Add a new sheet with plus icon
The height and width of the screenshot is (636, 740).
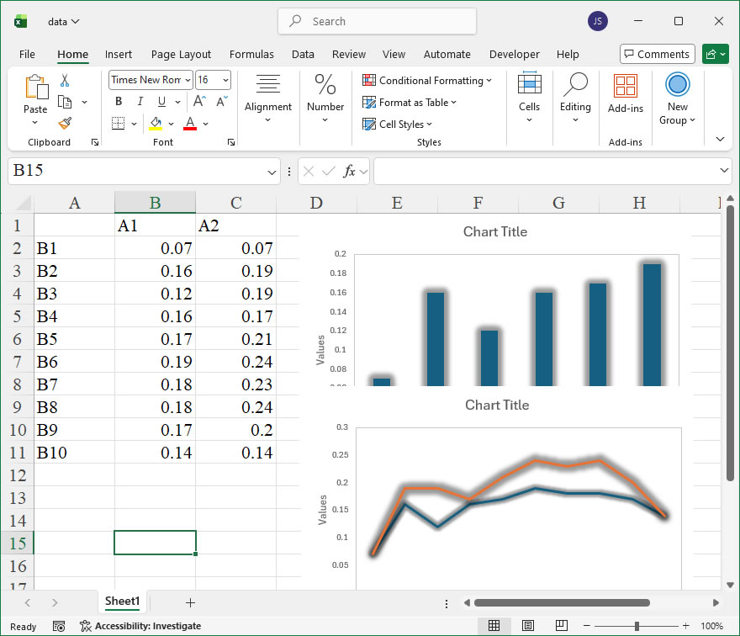pyautogui.click(x=190, y=602)
